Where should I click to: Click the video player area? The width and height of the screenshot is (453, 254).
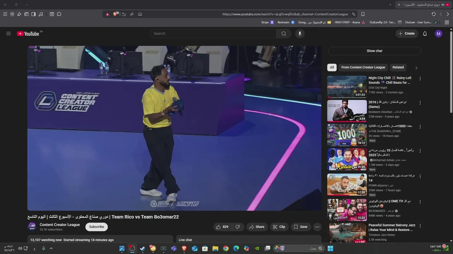[174, 128]
